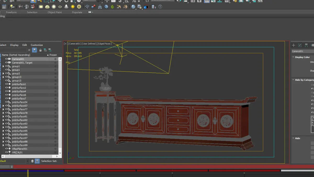Toggle frozen snowflake for group15
314x177 pixels.
[x=55, y=81]
